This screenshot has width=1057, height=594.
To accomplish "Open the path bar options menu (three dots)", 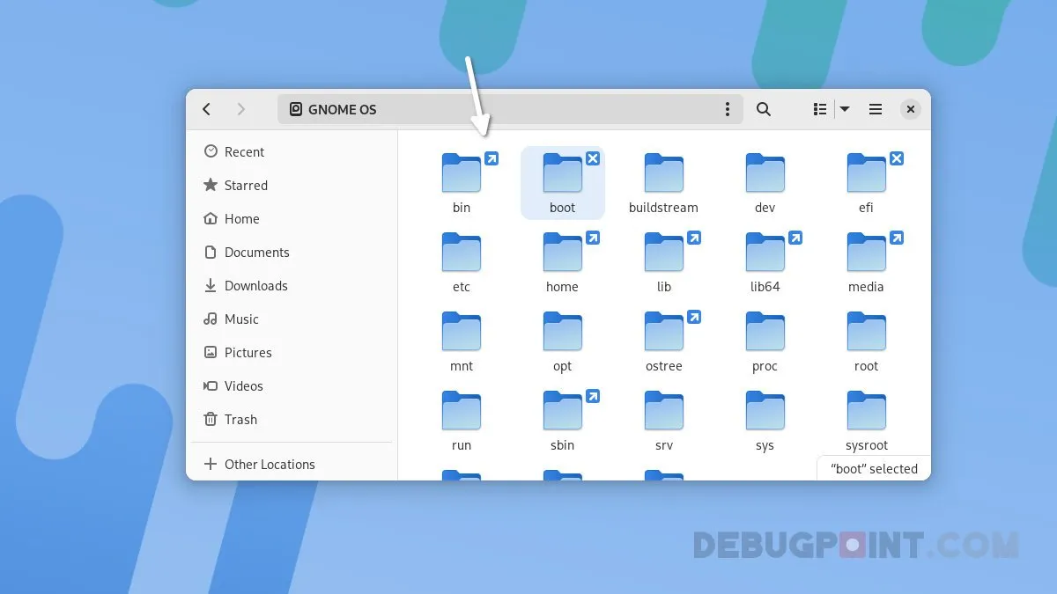I will [728, 109].
